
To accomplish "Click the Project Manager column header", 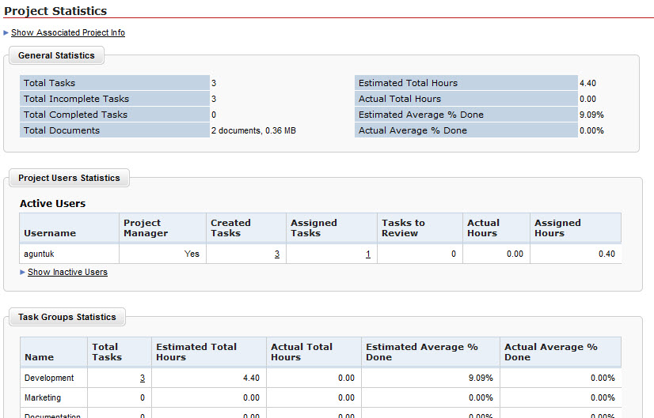I will point(146,228).
